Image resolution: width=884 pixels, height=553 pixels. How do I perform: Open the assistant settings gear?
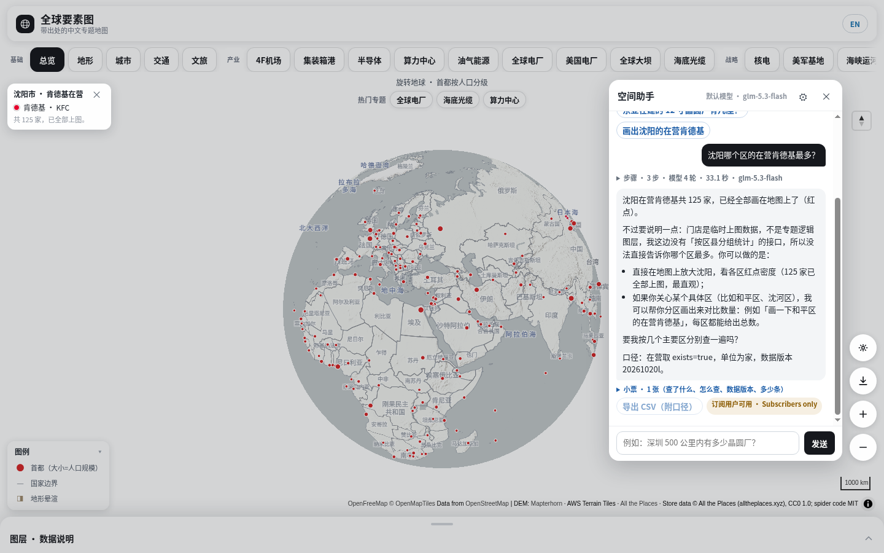(x=803, y=97)
